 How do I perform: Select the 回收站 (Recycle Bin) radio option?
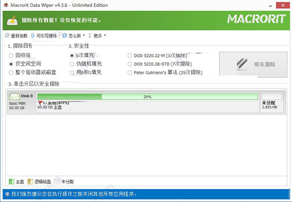tap(11, 55)
